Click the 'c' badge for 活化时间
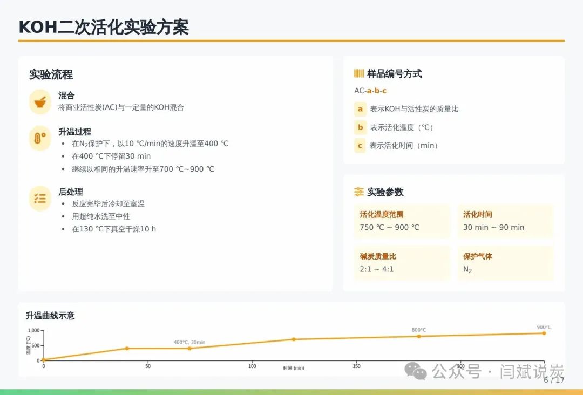 (x=360, y=146)
